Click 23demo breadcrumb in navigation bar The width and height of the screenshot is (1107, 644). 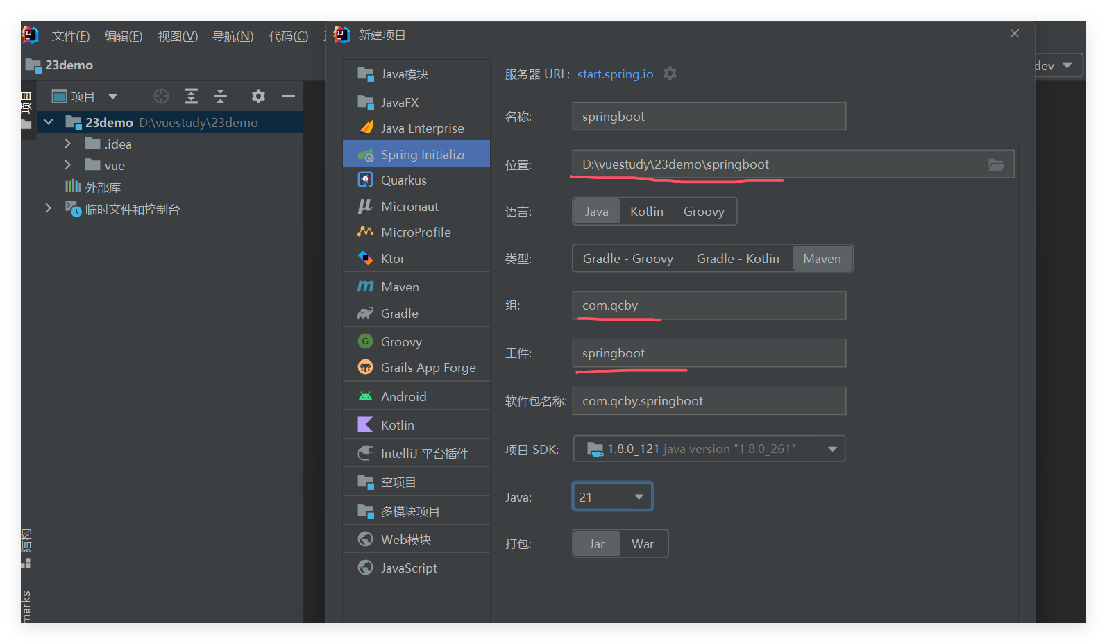pyautogui.click(x=69, y=65)
